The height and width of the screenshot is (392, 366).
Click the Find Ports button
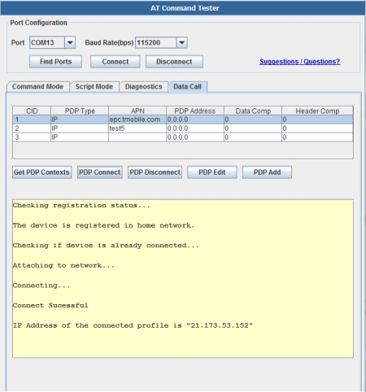pos(55,62)
